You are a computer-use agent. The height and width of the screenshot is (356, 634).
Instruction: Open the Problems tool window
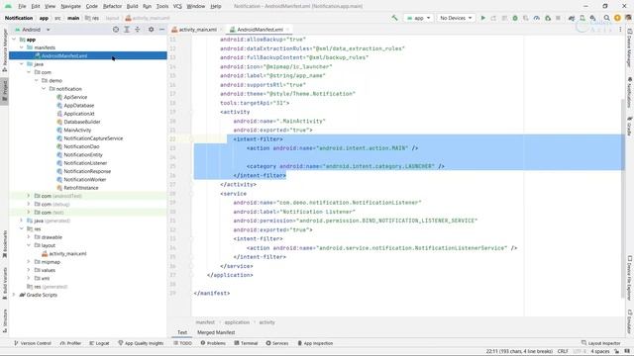coord(213,343)
